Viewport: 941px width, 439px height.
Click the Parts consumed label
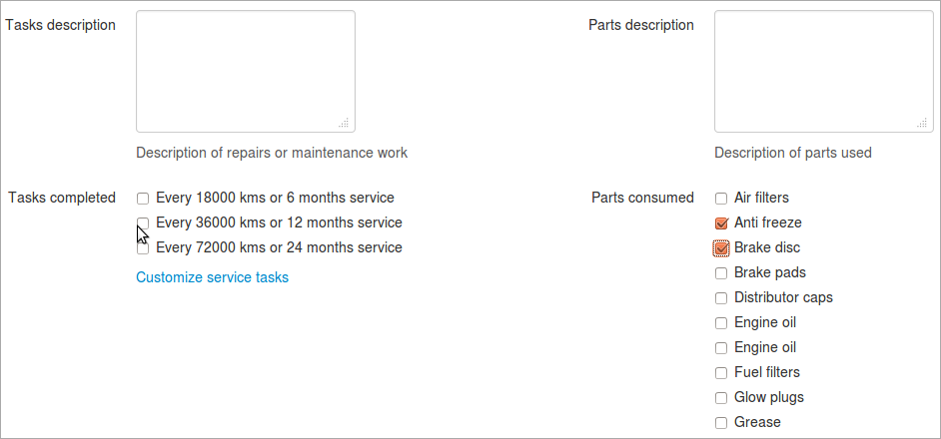tap(642, 198)
